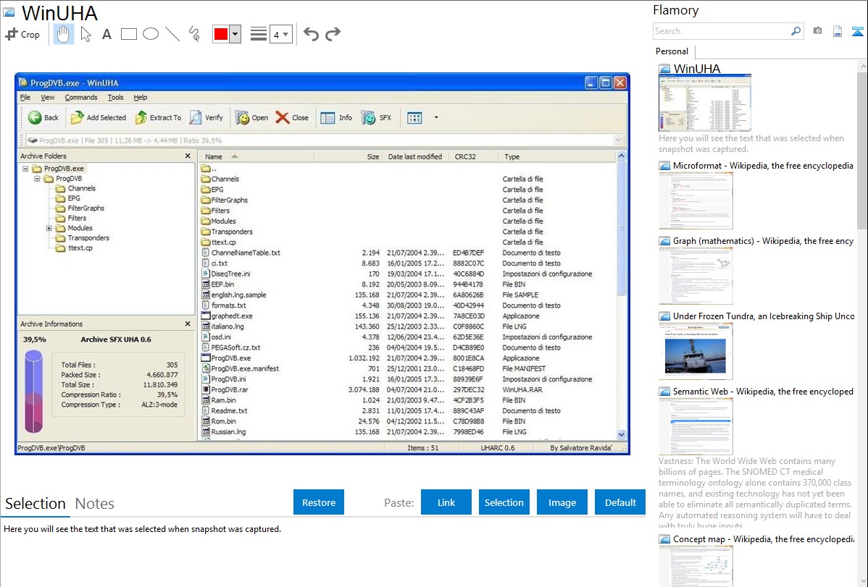Open the line width dropdown

click(281, 34)
